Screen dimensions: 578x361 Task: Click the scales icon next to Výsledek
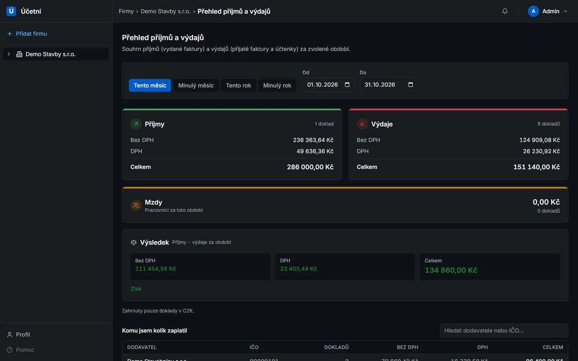point(134,242)
